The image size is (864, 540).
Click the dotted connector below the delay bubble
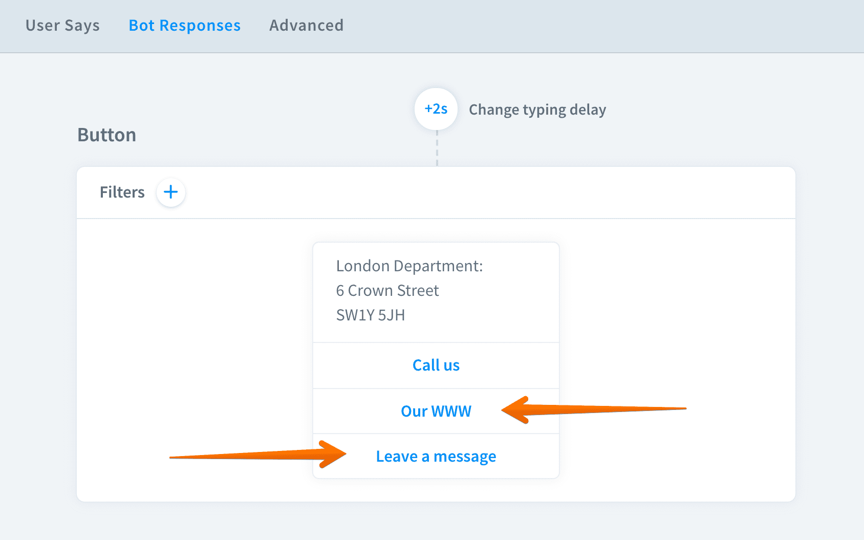pyautogui.click(x=437, y=148)
